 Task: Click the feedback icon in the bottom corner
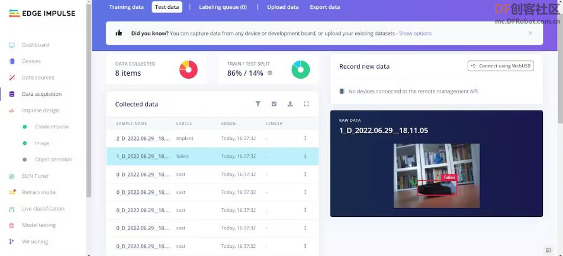[x=548, y=250]
